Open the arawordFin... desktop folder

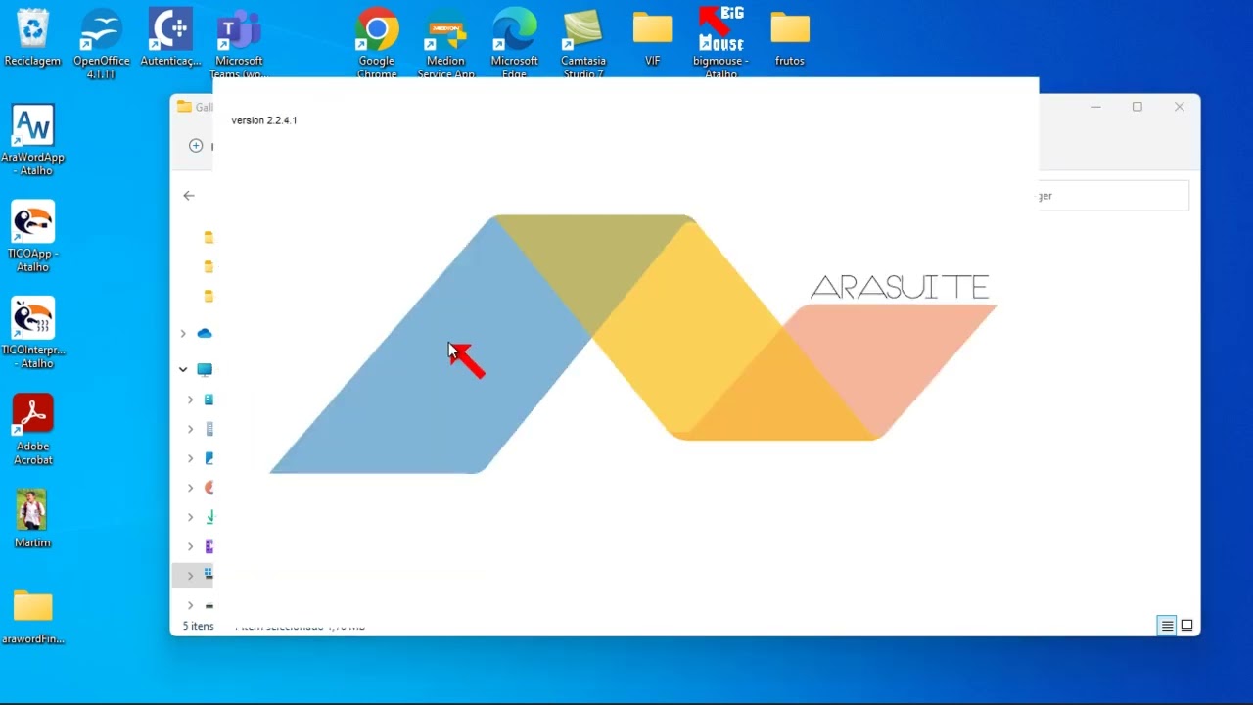[33, 617]
